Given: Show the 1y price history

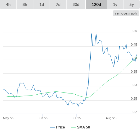Looking at the screenshot, I should pos(115,4).
